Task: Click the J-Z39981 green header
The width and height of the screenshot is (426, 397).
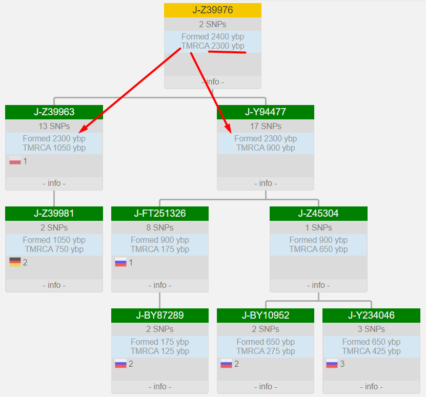Action: coord(54,214)
